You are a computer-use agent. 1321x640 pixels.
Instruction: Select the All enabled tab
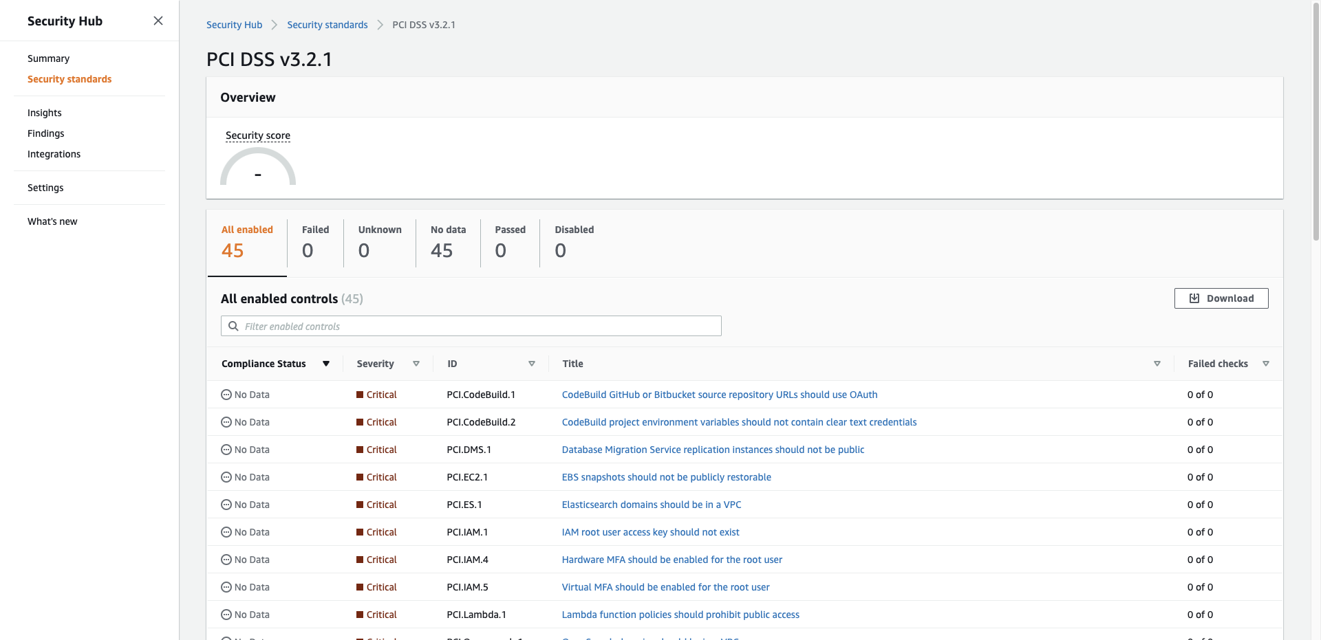click(x=247, y=243)
